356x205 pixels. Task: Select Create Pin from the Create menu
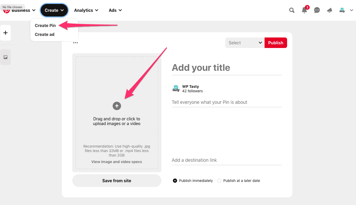45,25
